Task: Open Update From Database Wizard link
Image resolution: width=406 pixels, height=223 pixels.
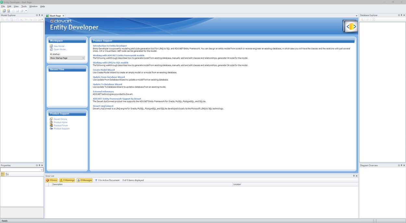Action: [x=109, y=77]
